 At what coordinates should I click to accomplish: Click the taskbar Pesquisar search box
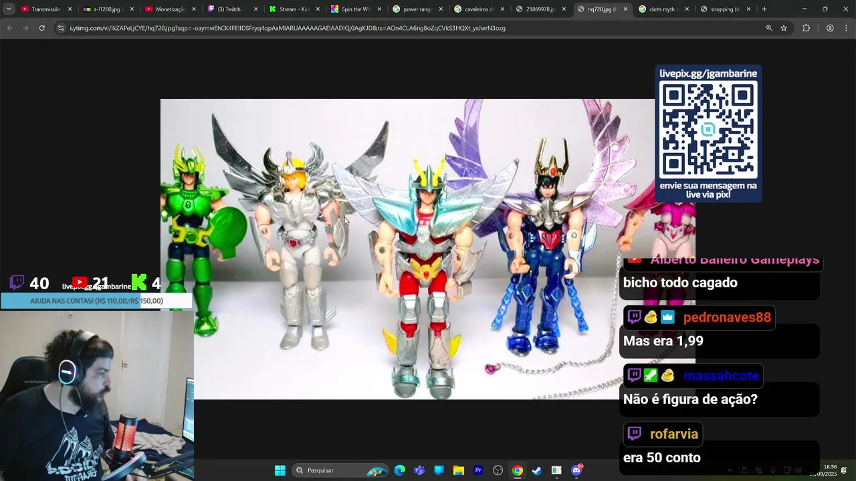(x=341, y=470)
